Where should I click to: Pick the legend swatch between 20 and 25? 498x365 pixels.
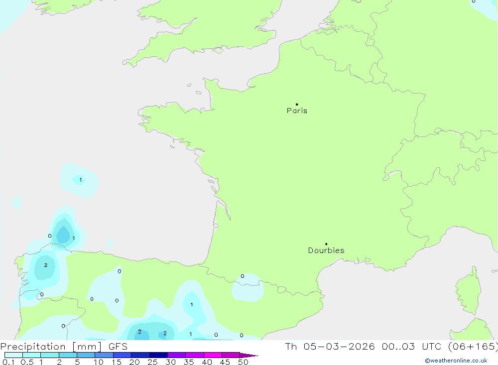tap(140, 355)
